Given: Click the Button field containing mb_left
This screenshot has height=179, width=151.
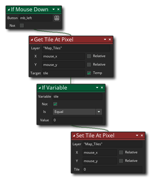Looking at the screenshot, I should 35,18.
